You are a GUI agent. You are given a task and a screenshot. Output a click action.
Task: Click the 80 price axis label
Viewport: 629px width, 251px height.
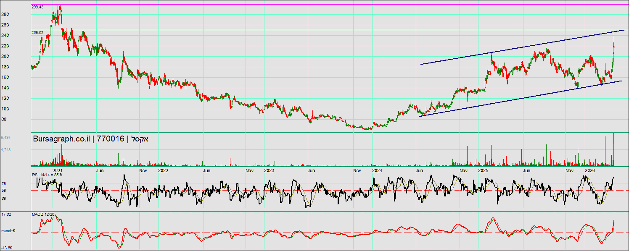tap(4, 119)
